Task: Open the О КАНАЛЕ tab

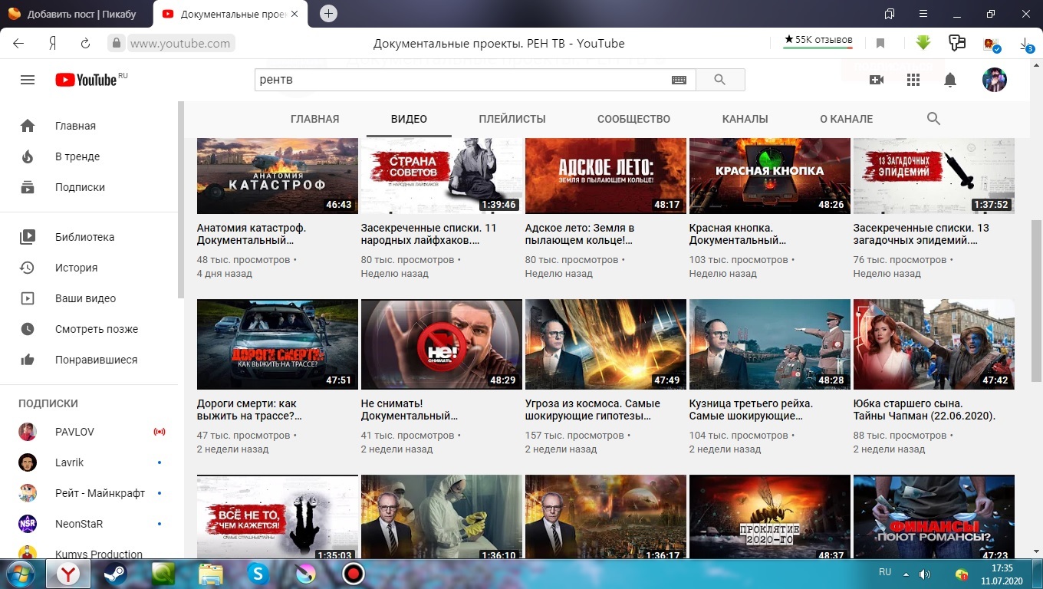Action: (x=846, y=119)
